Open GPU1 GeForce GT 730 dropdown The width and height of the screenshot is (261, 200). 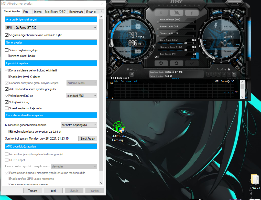51,28
